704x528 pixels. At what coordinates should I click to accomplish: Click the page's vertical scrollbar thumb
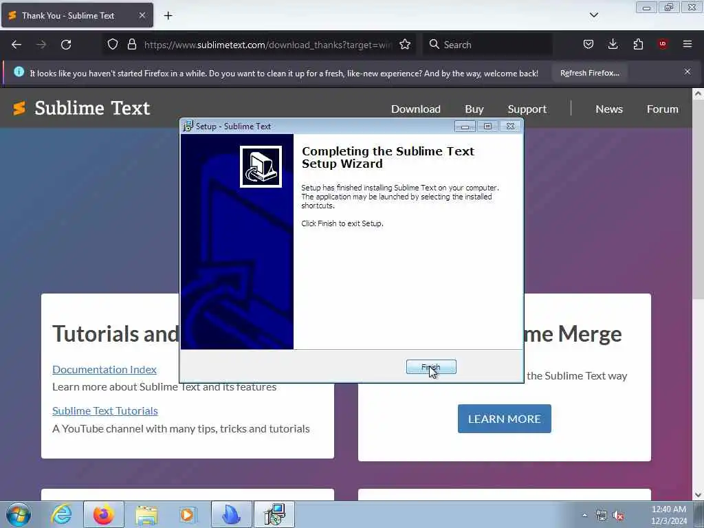tap(698, 199)
